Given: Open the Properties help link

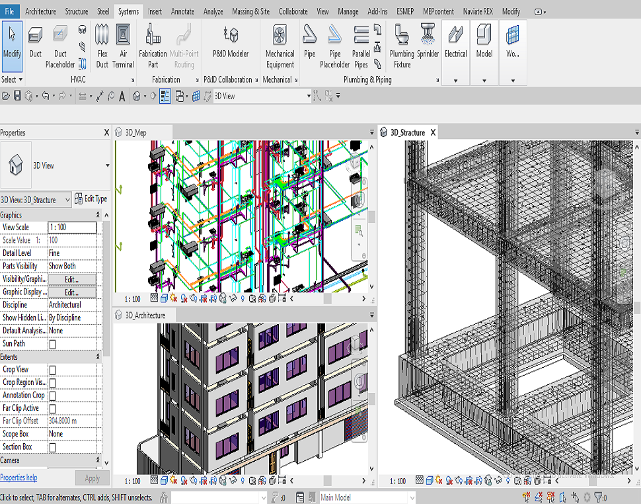Looking at the screenshot, I should tap(19, 478).
